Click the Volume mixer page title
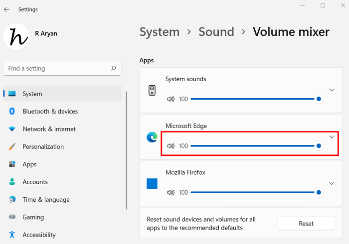This screenshot has height=244, width=349. tap(291, 32)
